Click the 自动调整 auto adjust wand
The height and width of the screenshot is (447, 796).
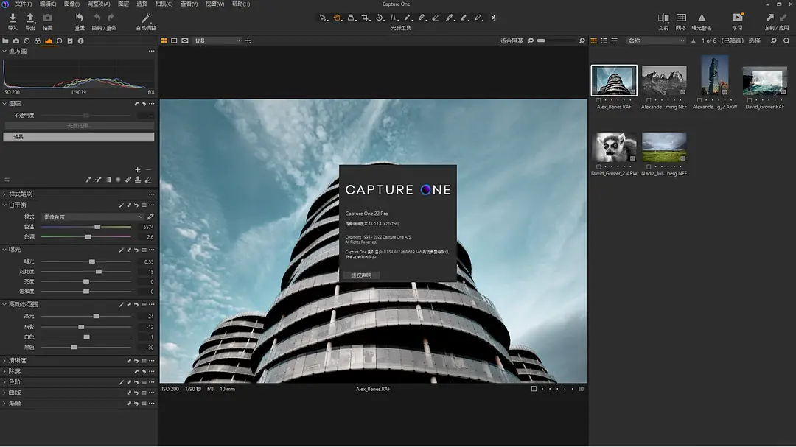[x=146, y=18]
